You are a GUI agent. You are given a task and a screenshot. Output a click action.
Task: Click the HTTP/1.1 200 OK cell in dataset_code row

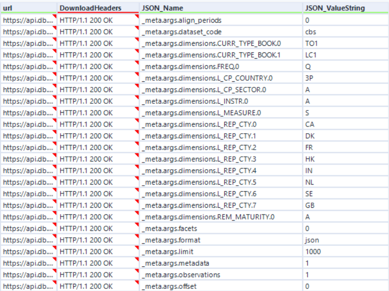(x=98, y=32)
